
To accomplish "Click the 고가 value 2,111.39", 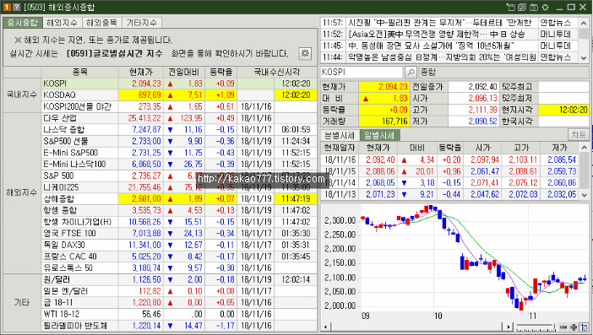I will point(474,110).
